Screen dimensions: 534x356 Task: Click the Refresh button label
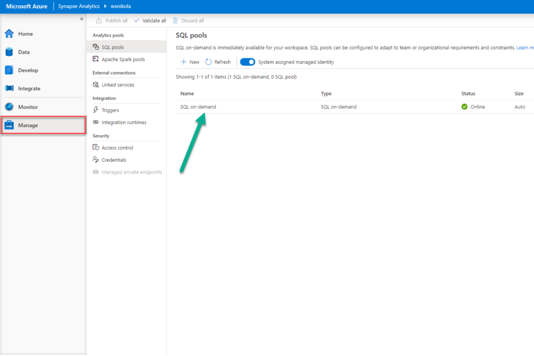pos(222,62)
